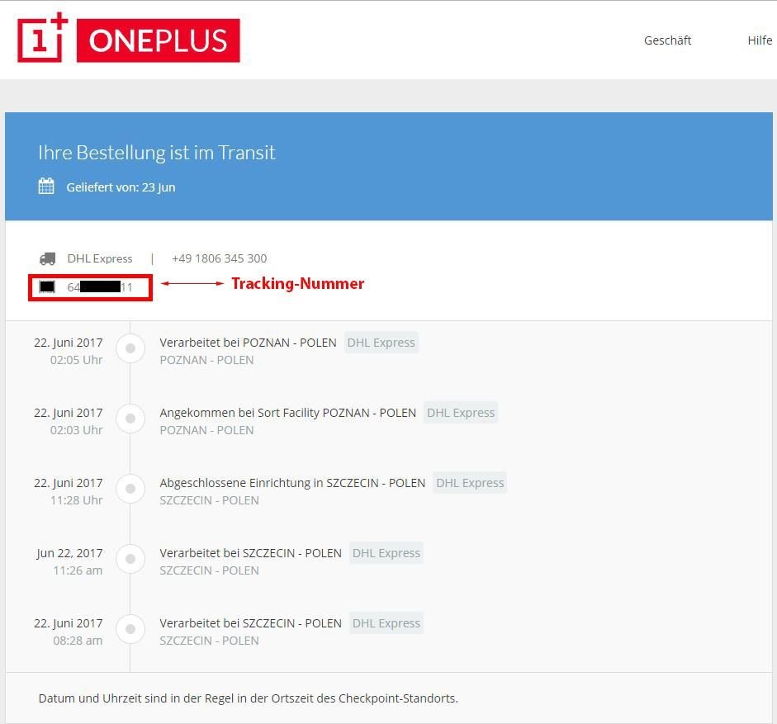Image resolution: width=777 pixels, height=724 pixels.
Task: Select 'Verarbeitet bei POZNAN - POLEN' text
Action: [x=248, y=343]
